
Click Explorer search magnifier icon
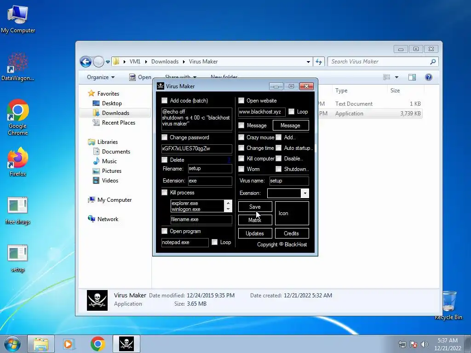coord(433,62)
